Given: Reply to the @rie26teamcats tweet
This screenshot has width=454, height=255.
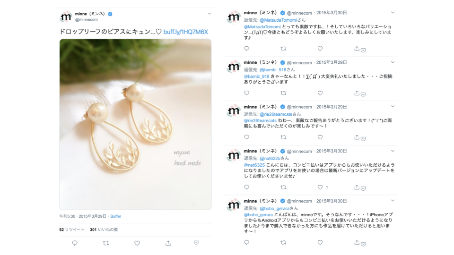Looking at the screenshot, I should pos(247,137).
